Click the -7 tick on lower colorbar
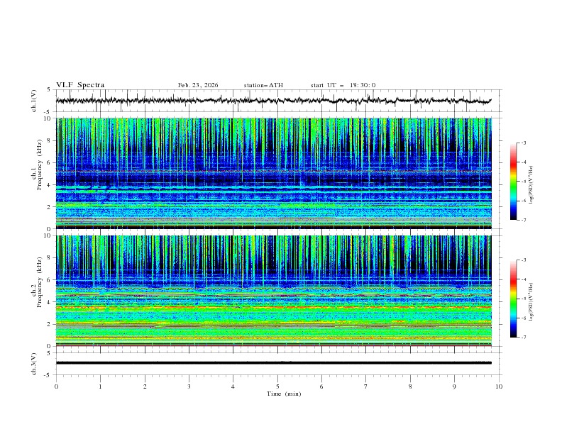 [523, 338]
